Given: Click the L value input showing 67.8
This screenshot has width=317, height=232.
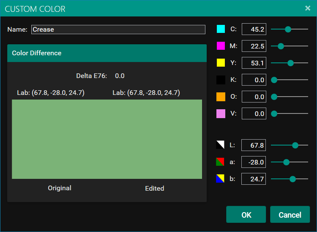Looking at the screenshot, I should [x=254, y=145].
